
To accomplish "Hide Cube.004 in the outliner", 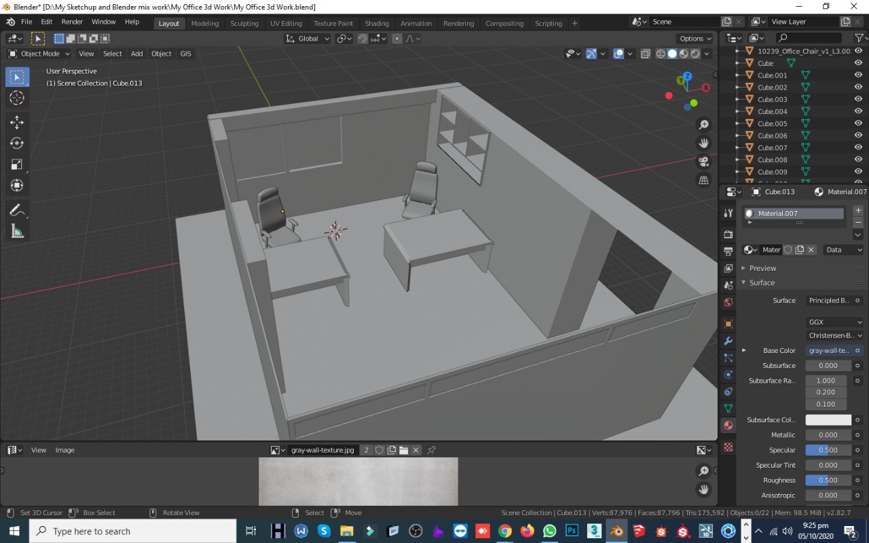I will pyautogui.click(x=858, y=111).
